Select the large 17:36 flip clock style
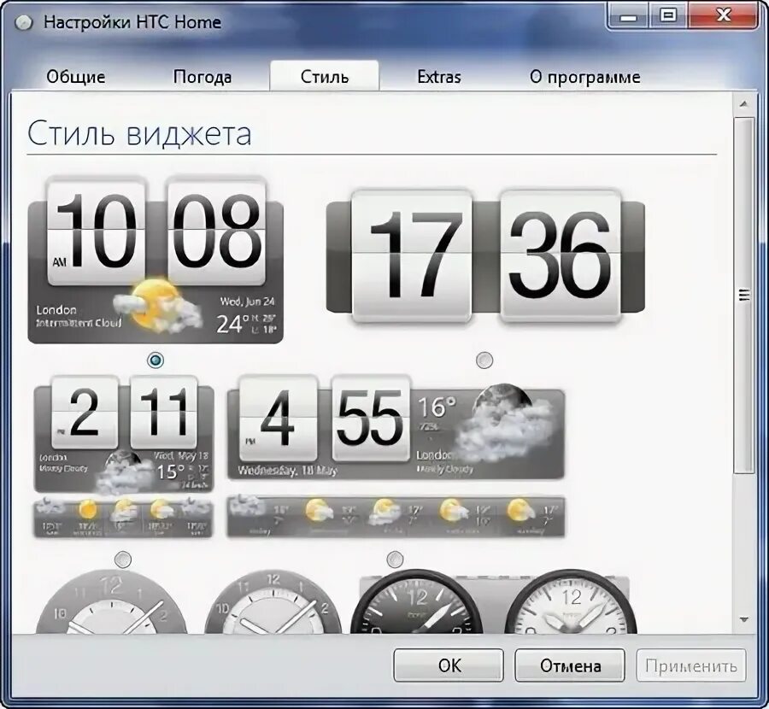 click(x=487, y=256)
